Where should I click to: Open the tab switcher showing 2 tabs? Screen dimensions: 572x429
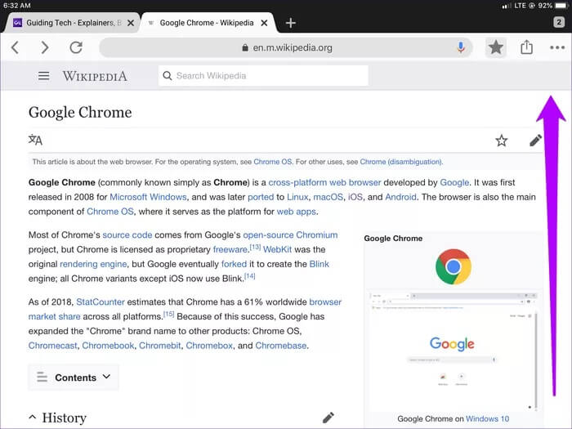pos(558,22)
